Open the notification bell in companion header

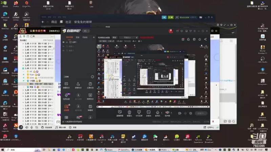tap(200, 39)
